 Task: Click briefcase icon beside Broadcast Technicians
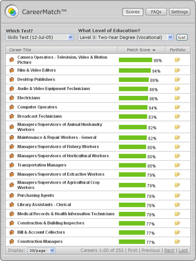point(12,116)
